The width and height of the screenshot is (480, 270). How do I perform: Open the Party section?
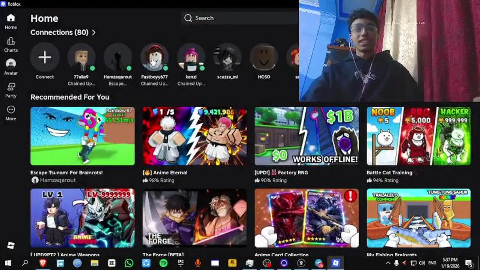pyautogui.click(x=11, y=90)
